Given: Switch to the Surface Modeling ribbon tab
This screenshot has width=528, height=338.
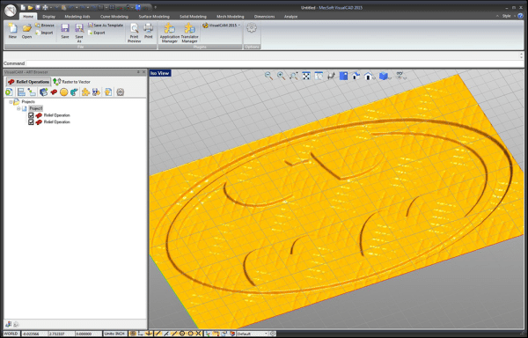Looking at the screenshot, I should pyautogui.click(x=154, y=17).
